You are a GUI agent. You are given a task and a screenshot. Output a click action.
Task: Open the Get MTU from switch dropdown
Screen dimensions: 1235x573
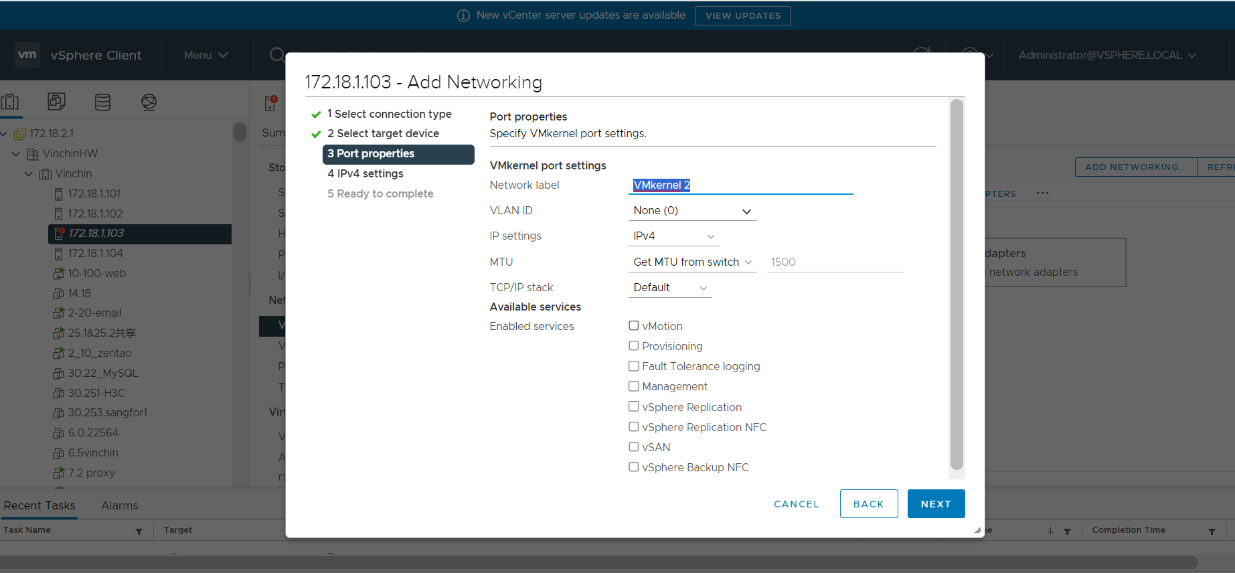(692, 262)
